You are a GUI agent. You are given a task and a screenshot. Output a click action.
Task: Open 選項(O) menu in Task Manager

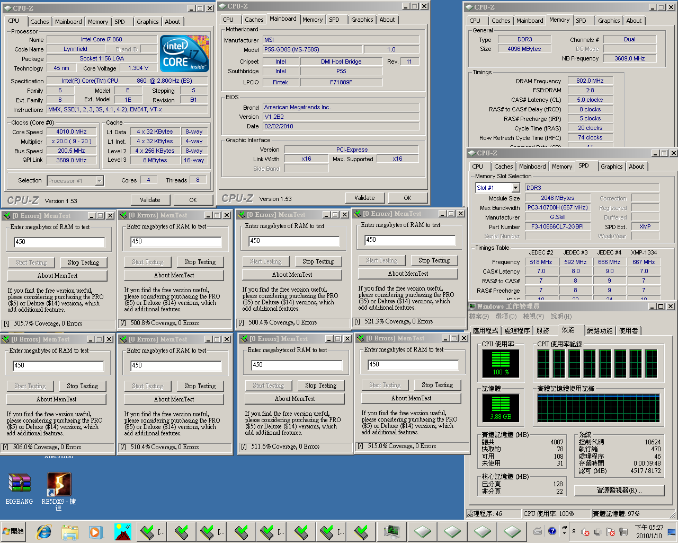[x=505, y=317]
